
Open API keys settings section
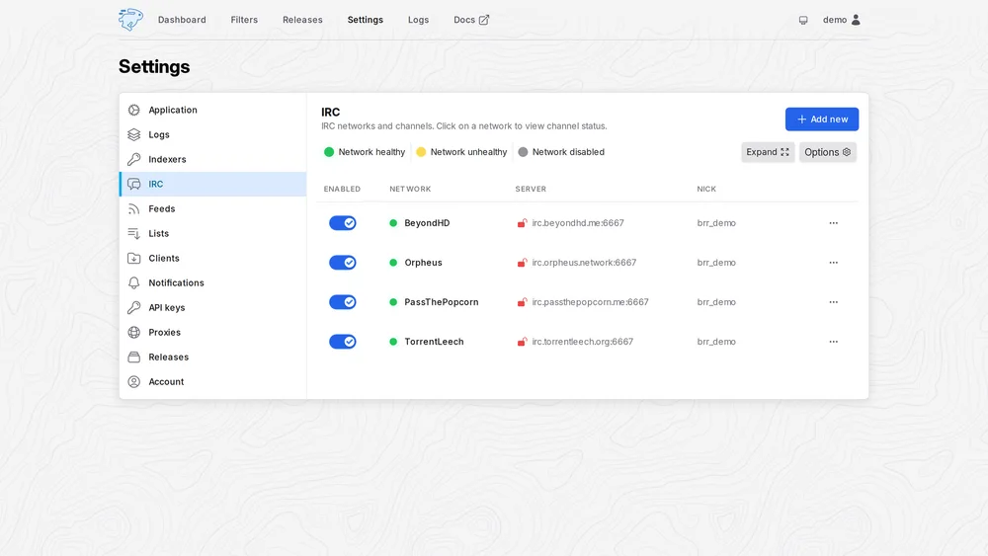coord(213,307)
